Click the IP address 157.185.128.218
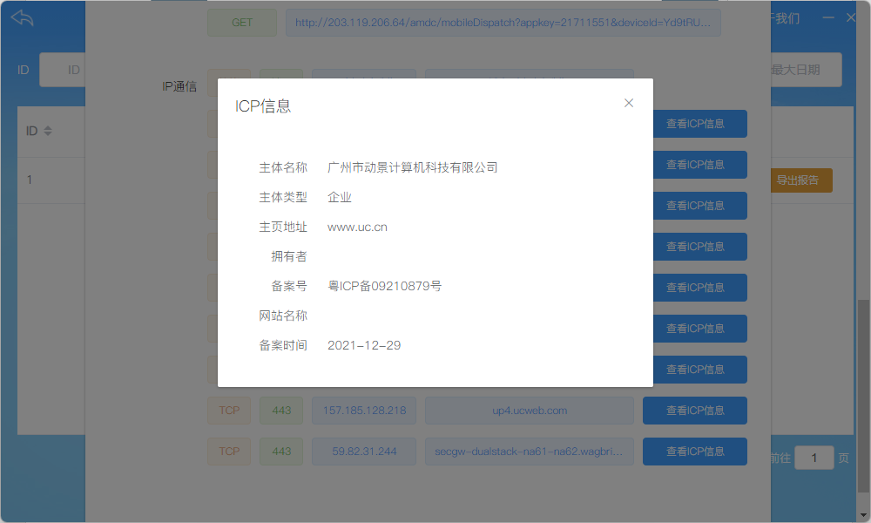The height and width of the screenshot is (523, 871). click(363, 411)
